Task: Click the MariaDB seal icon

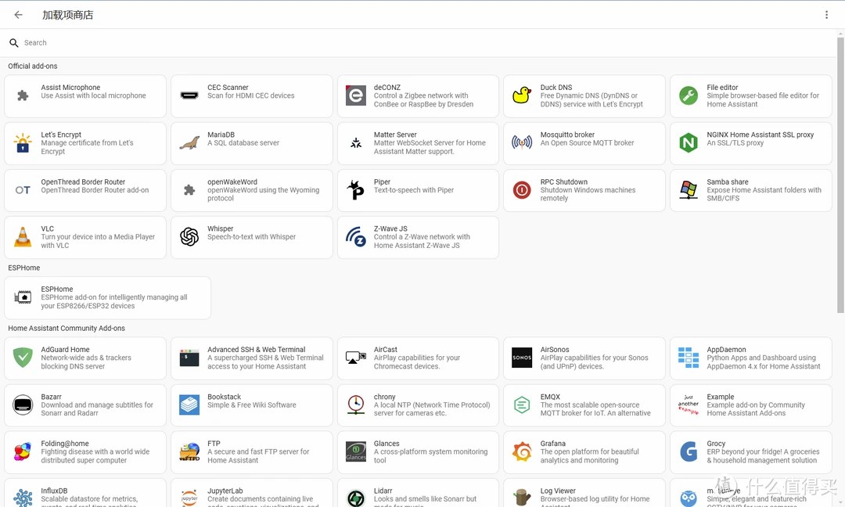Action: point(189,143)
